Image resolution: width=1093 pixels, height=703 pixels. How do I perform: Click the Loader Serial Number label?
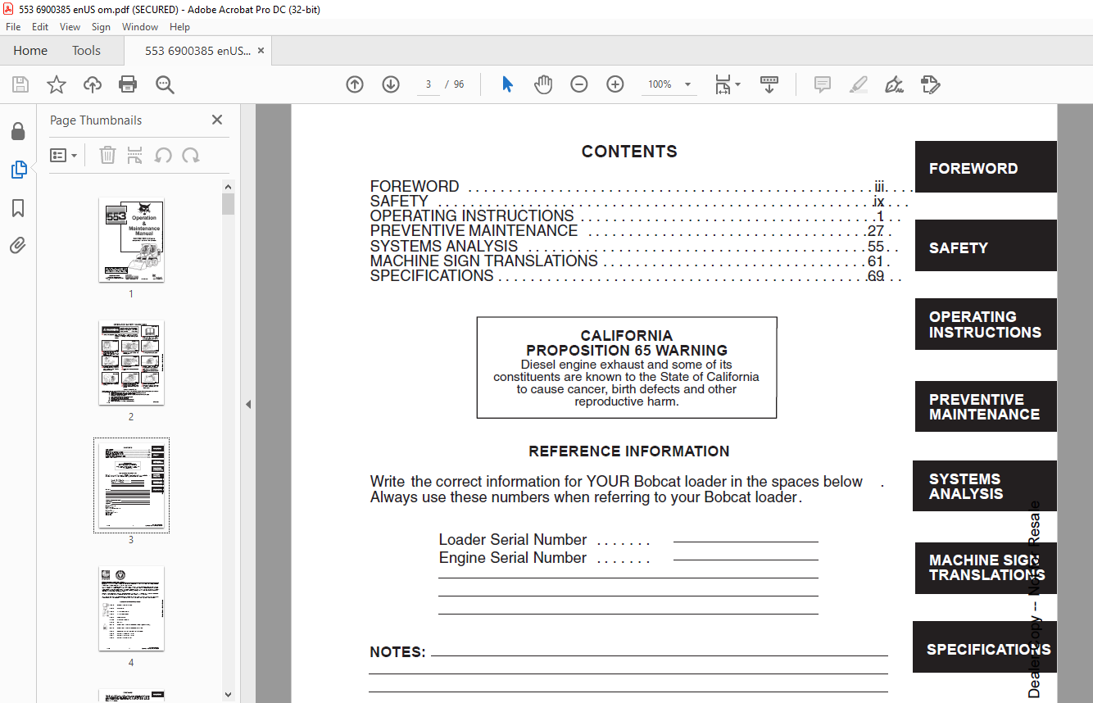(513, 540)
